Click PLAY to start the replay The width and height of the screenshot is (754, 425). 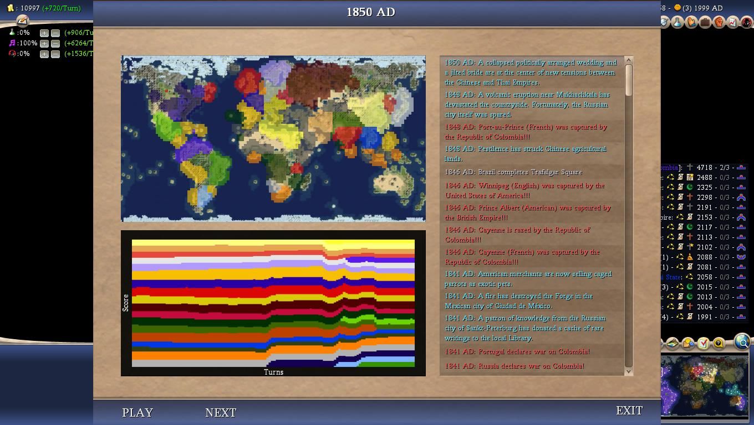click(137, 412)
